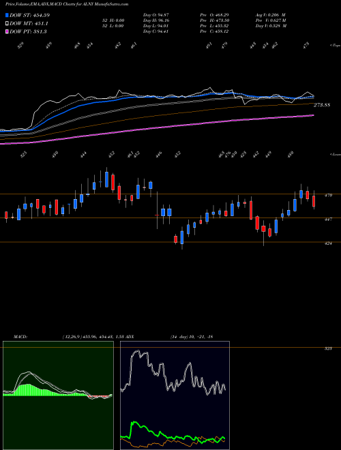Click the 'Pre C: 458.12' value
The image size is (341, 450).
point(215,31)
